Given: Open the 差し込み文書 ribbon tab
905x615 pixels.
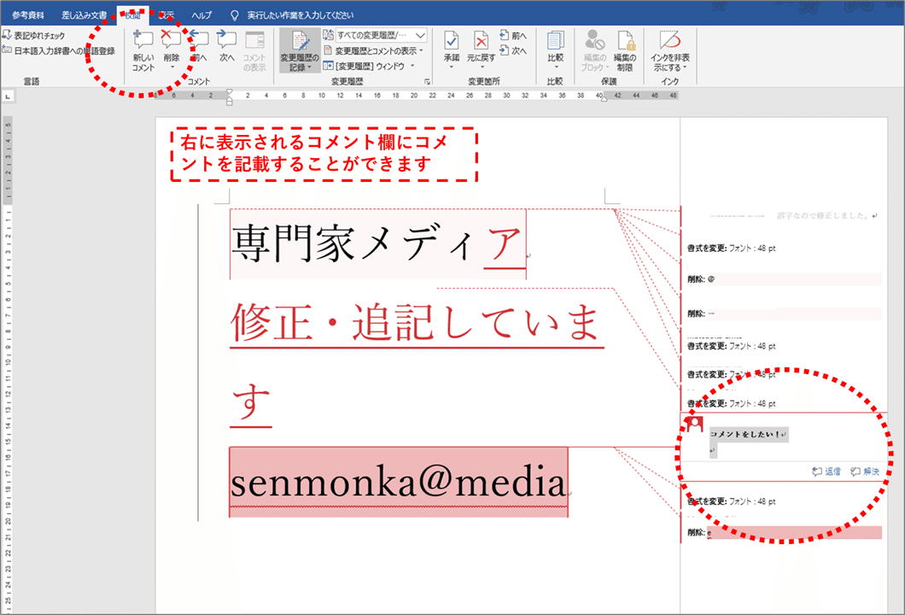Looking at the screenshot, I should pos(84,15).
